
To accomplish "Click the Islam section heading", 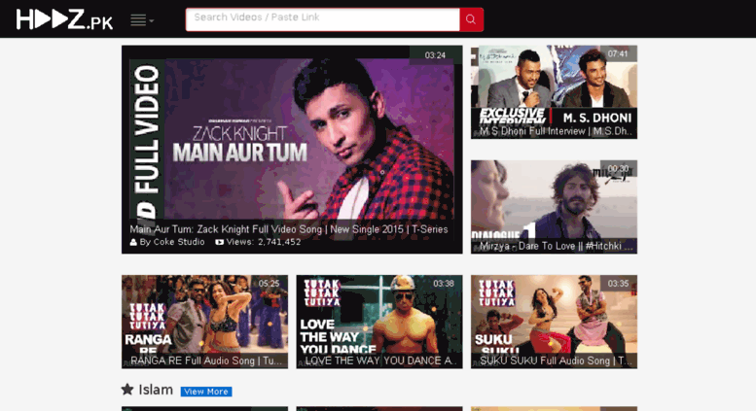I will pyautogui.click(x=156, y=390).
